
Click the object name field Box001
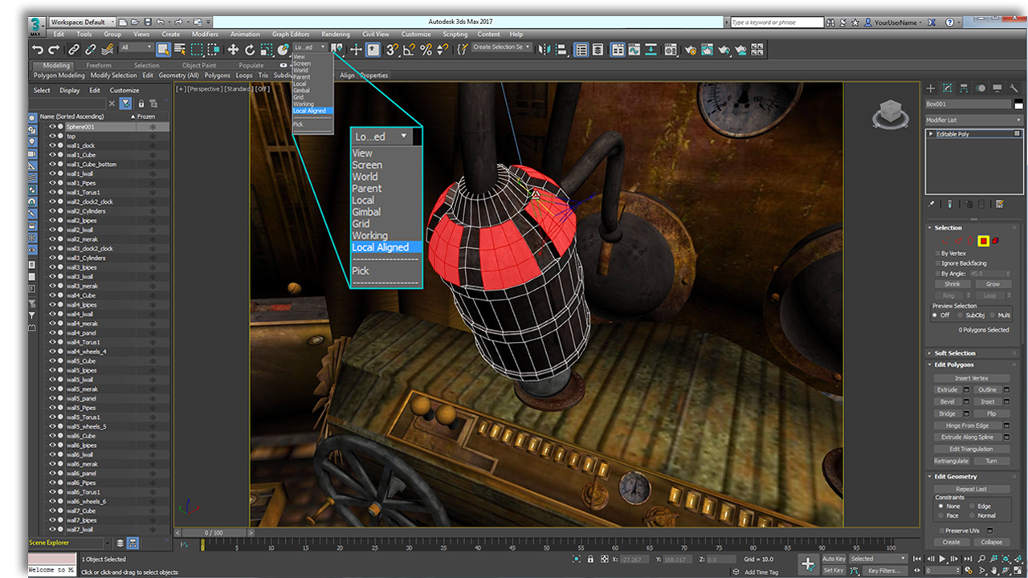[x=969, y=104]
